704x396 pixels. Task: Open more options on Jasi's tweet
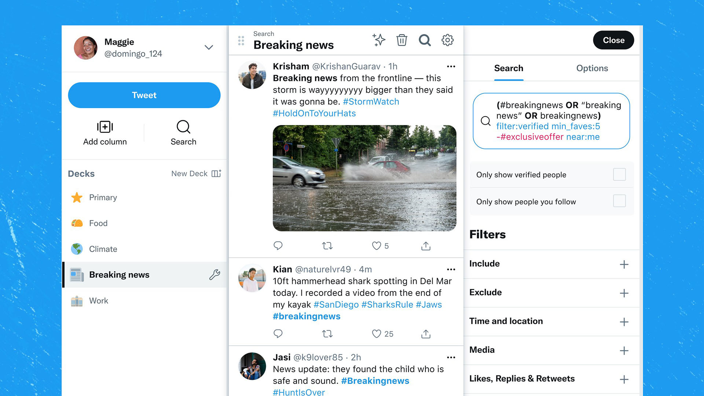click(x=451, y=357)
